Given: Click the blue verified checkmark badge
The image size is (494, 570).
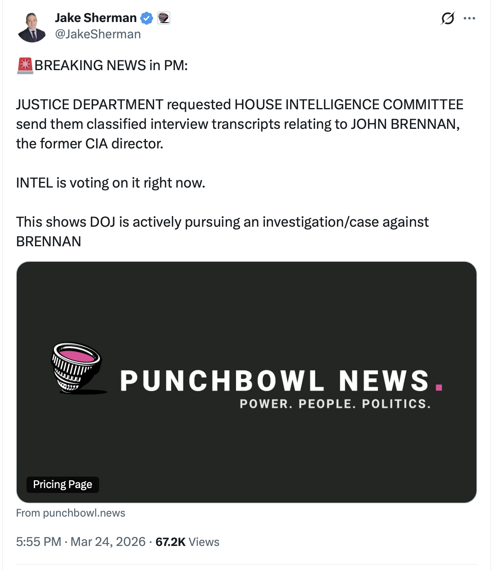Looking at the screenshot, I should click(x=147, y=18).
